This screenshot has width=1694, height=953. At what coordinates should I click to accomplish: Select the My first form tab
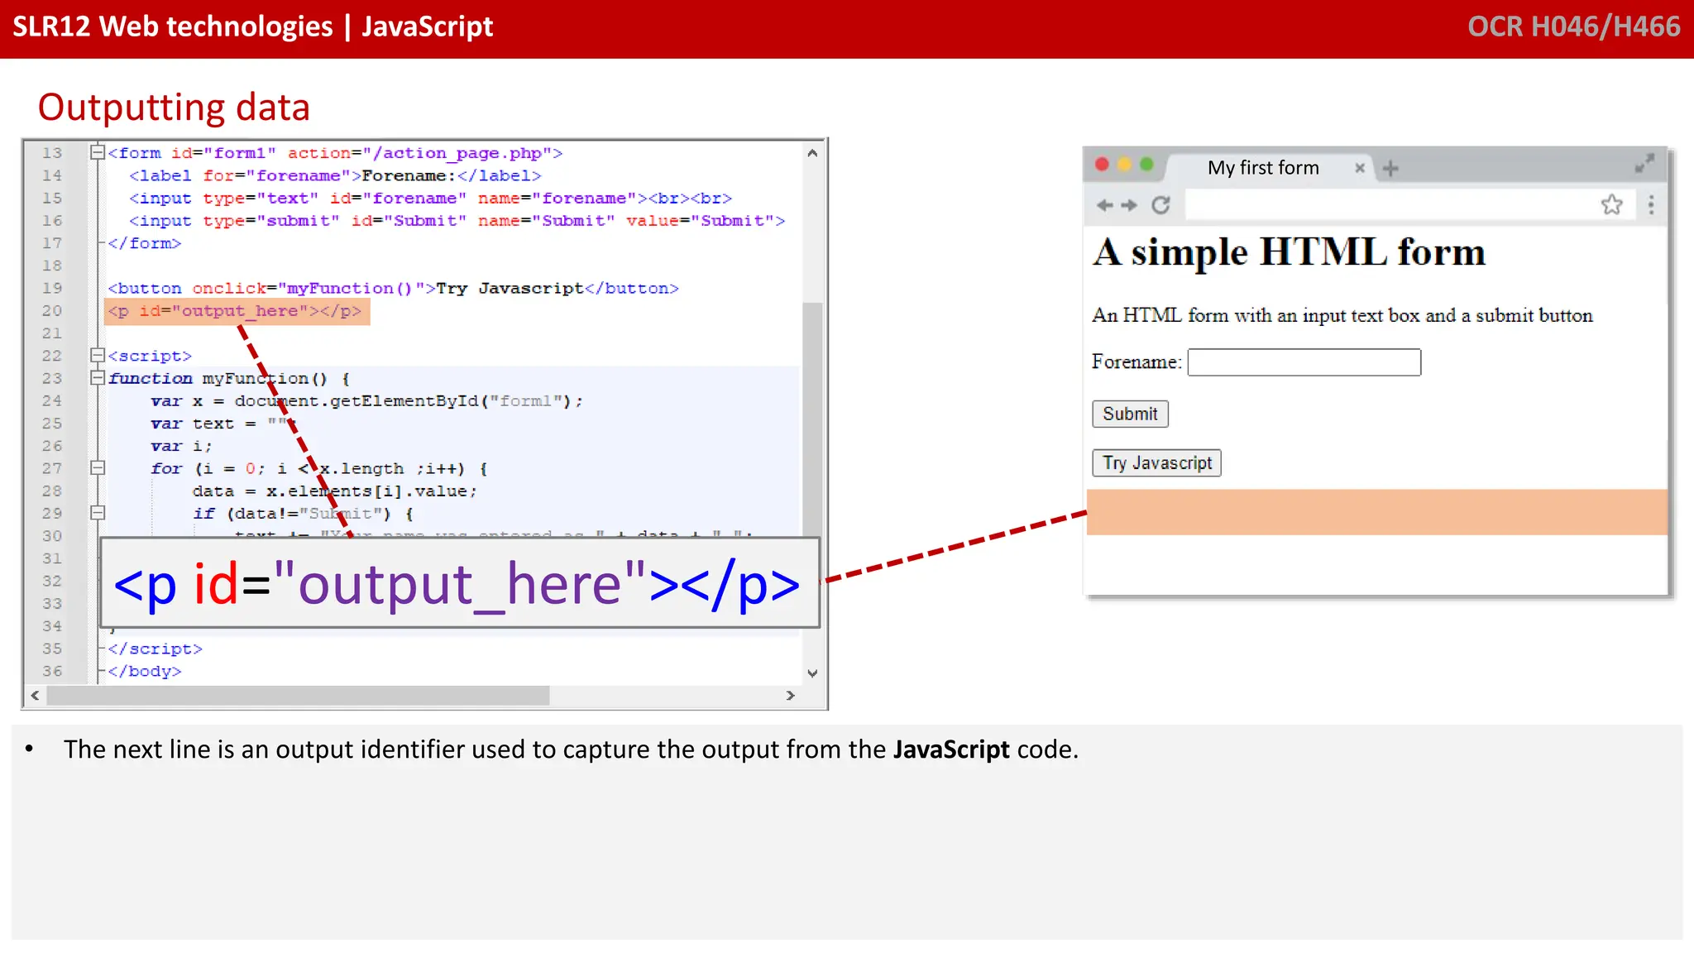click(x=1268, y=168)
